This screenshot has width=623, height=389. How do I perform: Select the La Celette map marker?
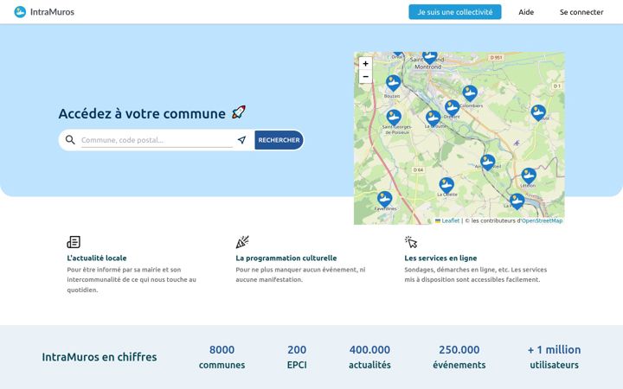(446, 186)
